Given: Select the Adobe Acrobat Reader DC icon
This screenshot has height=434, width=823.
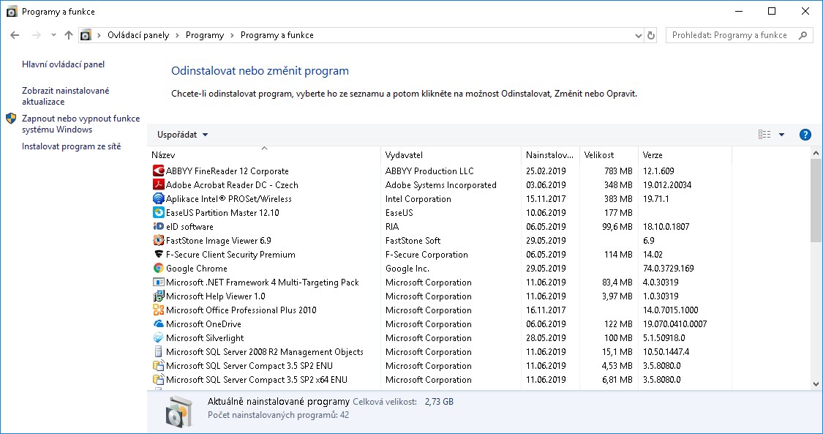Looking at the screenshot, I should pyautogui.click(x=158, y=185).
